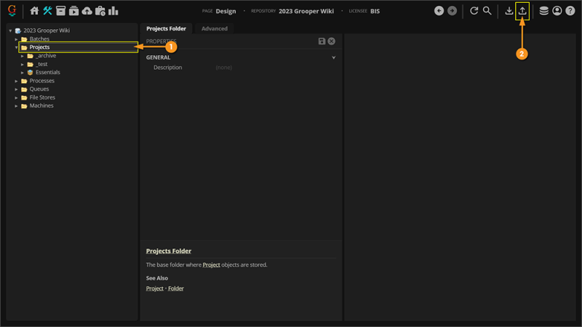Open the Design tools page icon
This screenshot has width=582, height=327.
pyautogui.click(x=47, y=11)
